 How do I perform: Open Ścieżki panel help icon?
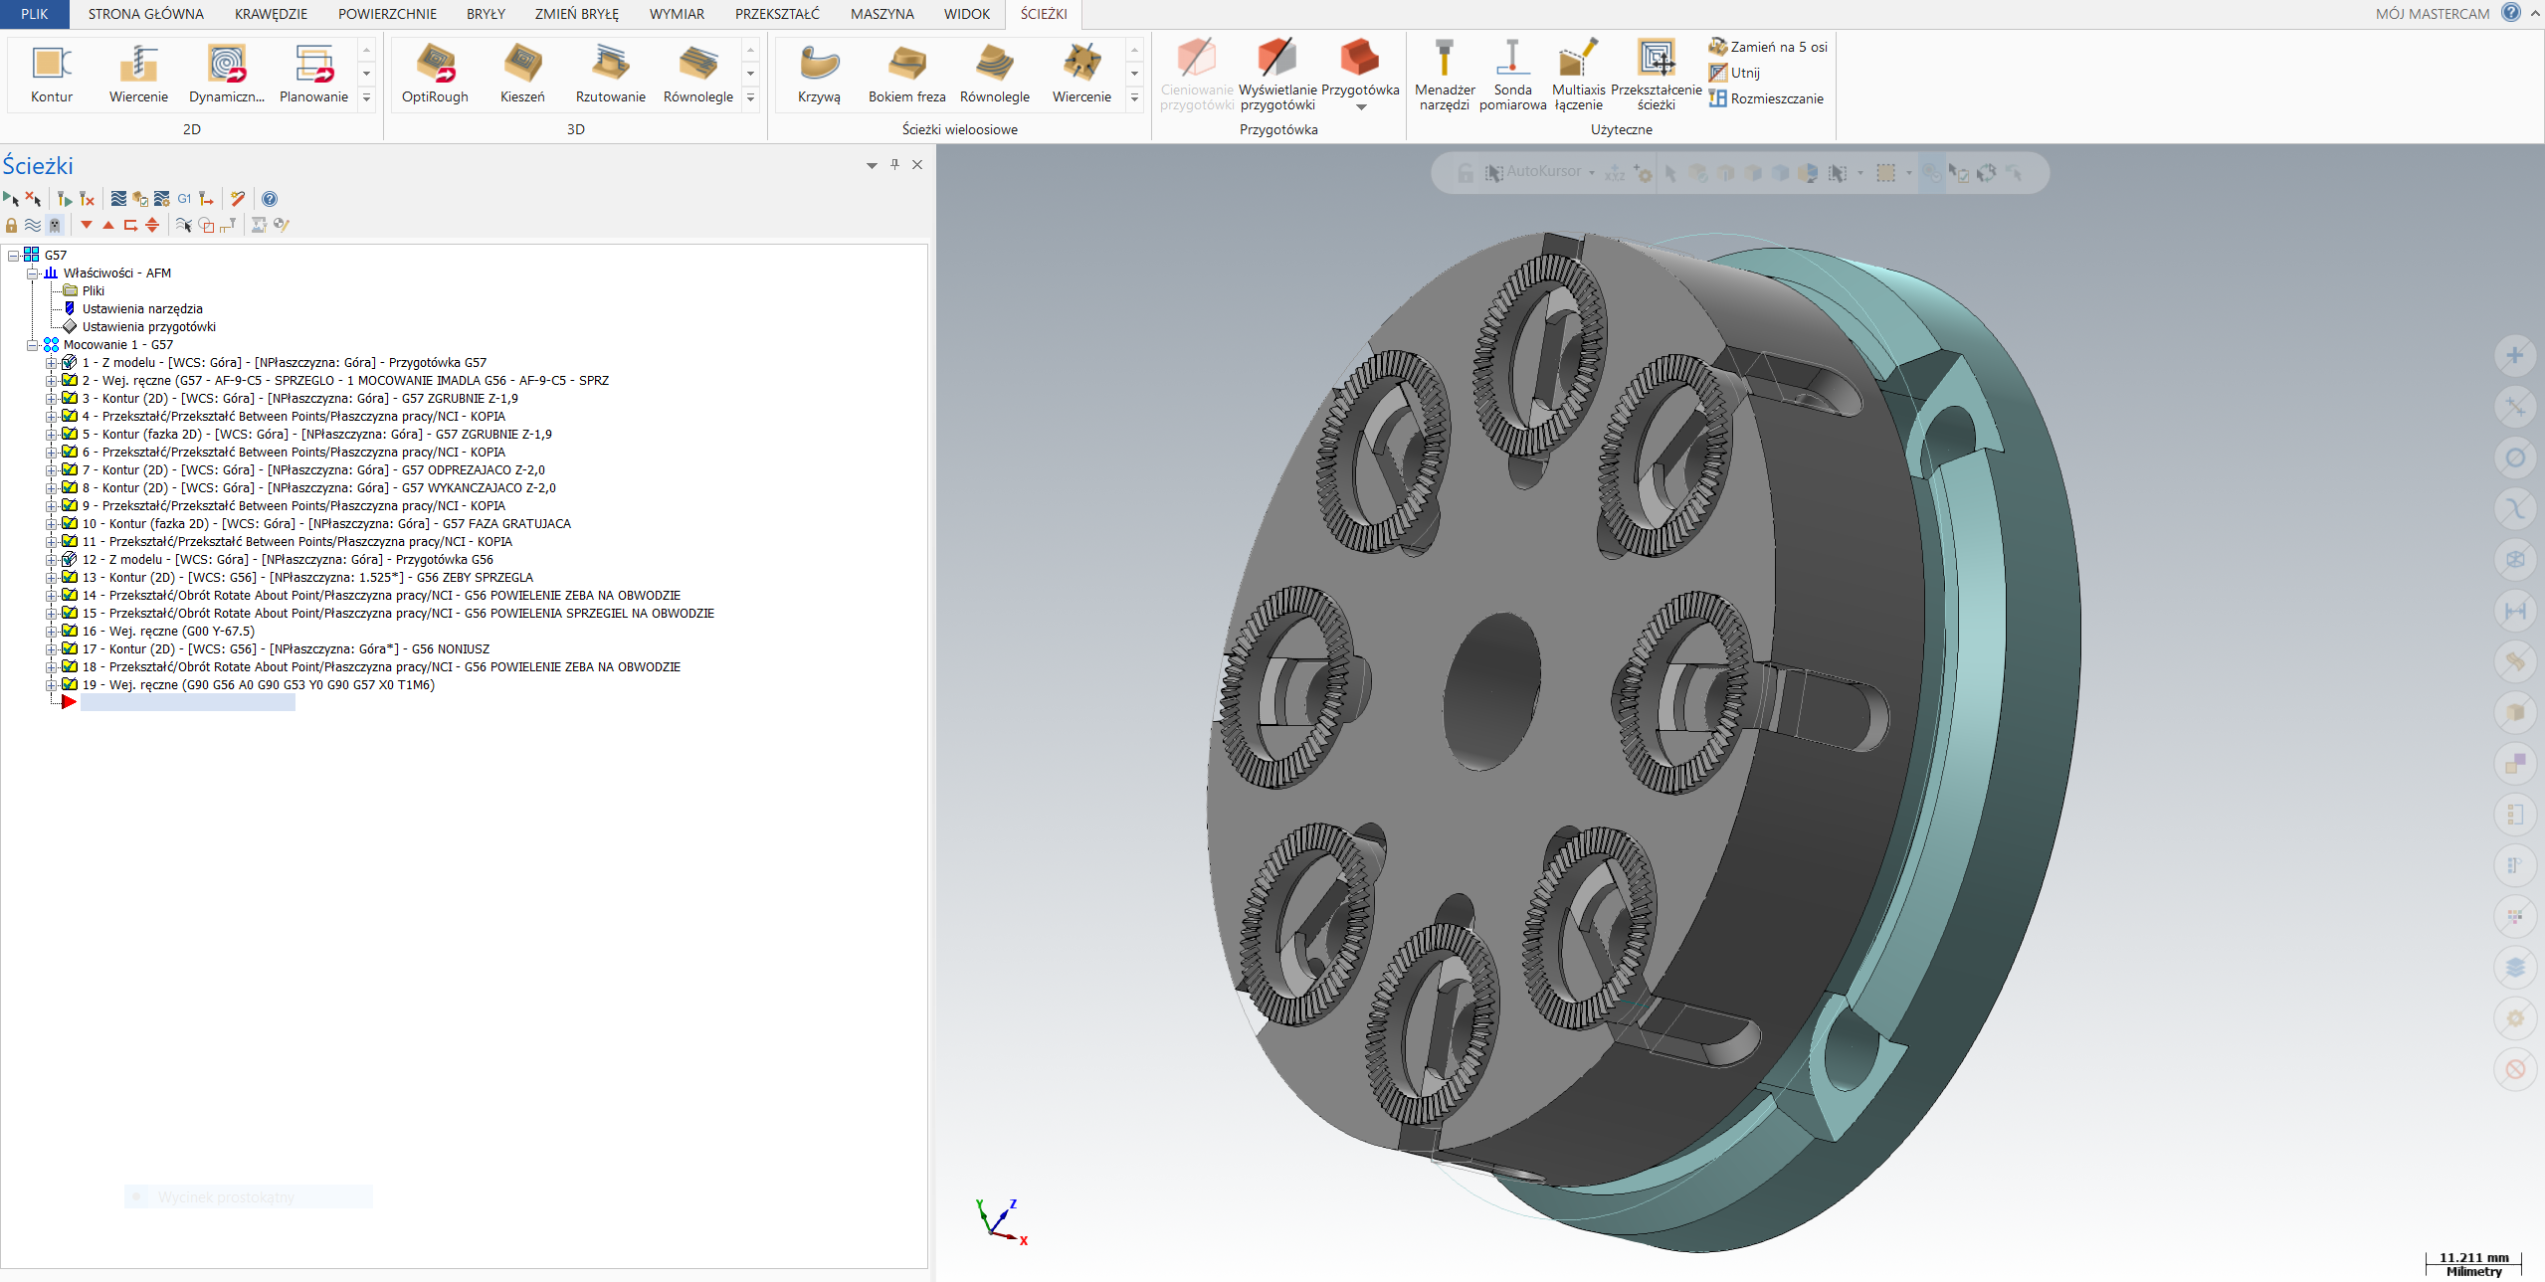(270, 199)
